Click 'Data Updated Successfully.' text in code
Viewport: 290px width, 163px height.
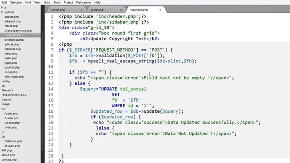pyautogui.click(x=202, y=122)
